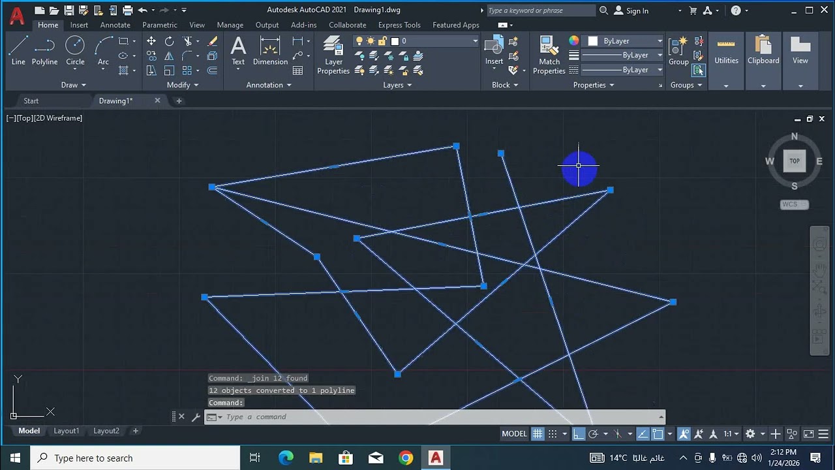Viewport: 835px width, 470px height.
Task: Click the MODEL space button
Action: 514,434
